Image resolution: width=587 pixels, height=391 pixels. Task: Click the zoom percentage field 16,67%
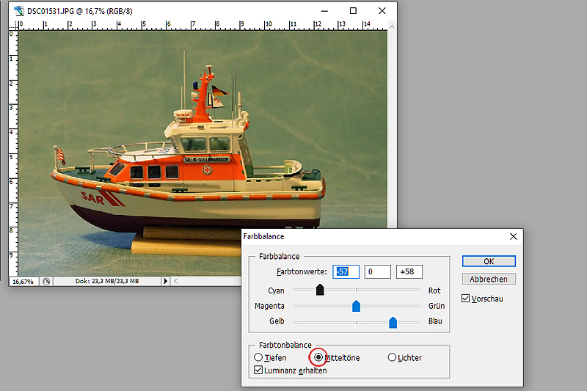(23, 282)
